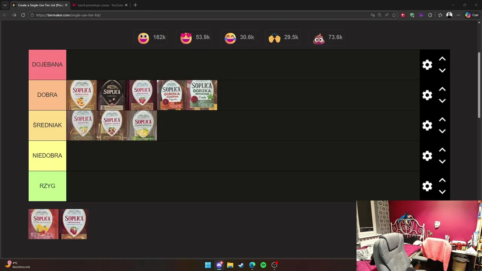The height and width of the screenshot is (271, 482).
Task: Go forward to the next page
Action: coord(14,15)
